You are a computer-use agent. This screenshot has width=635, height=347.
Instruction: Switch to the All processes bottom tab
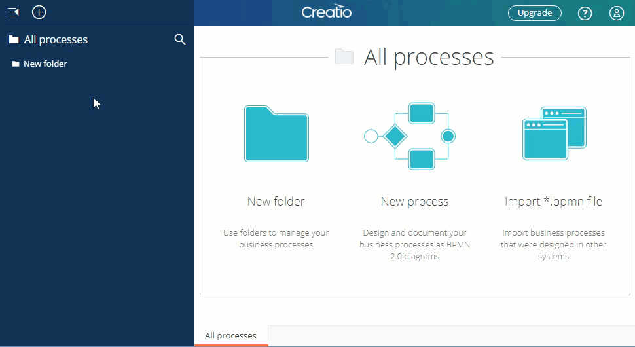click(231, 336)
